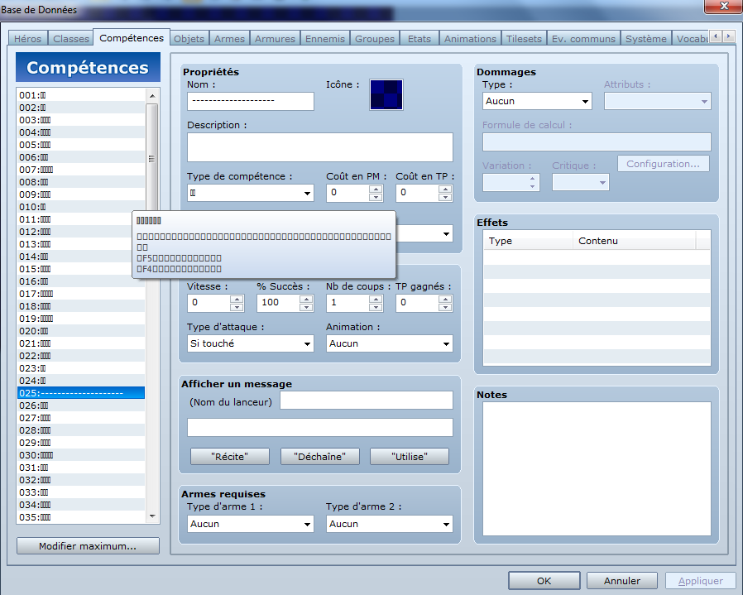The width and height of the screenshot is (743, 595).
Task: Click the skill Icône preview box
Action: (x=386, y=94)
